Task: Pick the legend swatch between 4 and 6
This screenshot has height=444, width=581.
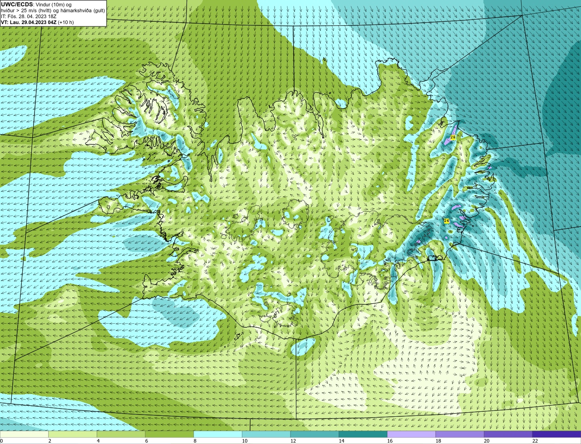Action: pyautogui.click(x=121, y=434)
